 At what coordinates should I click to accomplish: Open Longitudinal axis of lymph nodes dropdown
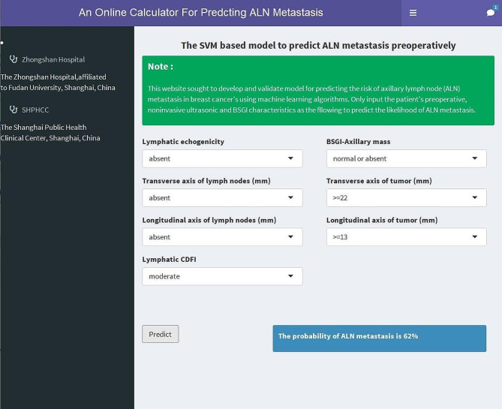pos(222,237)
